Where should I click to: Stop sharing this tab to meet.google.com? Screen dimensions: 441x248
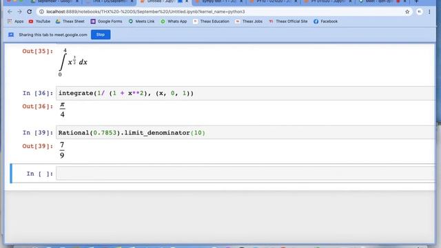click(101, 34)
